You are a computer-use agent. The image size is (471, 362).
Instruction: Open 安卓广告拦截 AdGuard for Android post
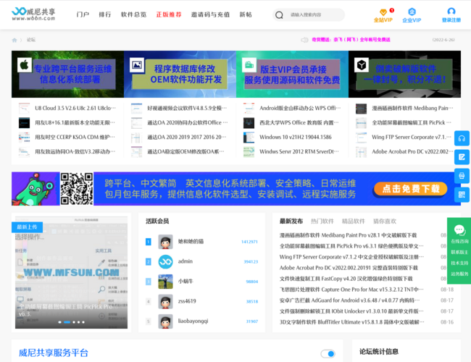(351, 300)
